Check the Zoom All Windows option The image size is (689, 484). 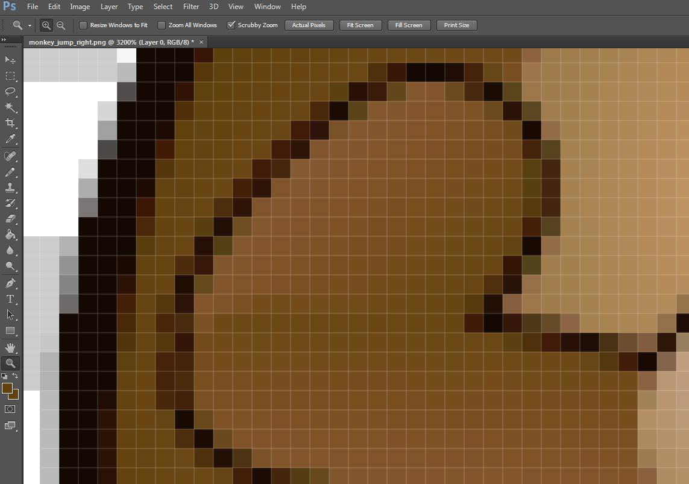pyautogui.click(x=162, y=25)
